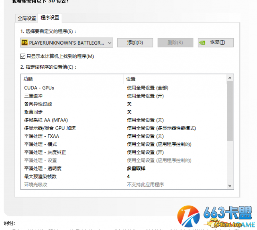Click 三重缓冲 setting 使用全局设置 (开)
This screenshot has height=230, width=257.
[145, 96]
